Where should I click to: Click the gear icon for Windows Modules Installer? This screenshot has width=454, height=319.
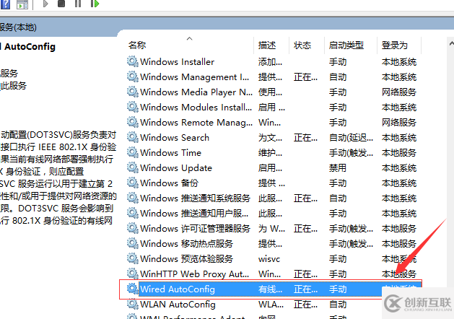(x=133, y=107)
